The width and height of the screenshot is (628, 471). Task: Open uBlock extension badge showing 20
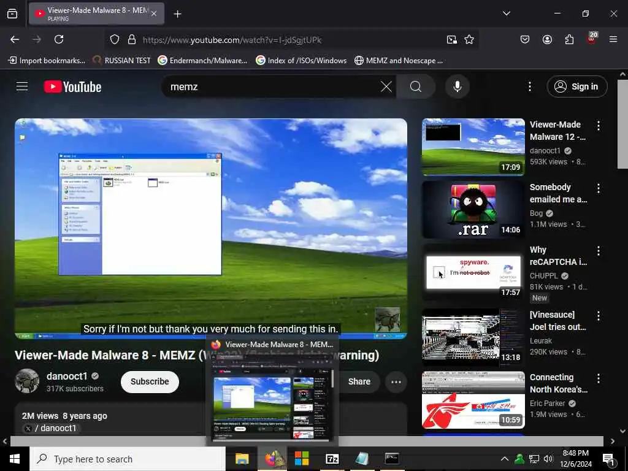pos(592,39)
